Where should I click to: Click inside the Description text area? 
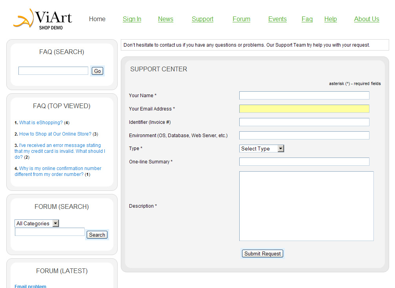(306, 206)
